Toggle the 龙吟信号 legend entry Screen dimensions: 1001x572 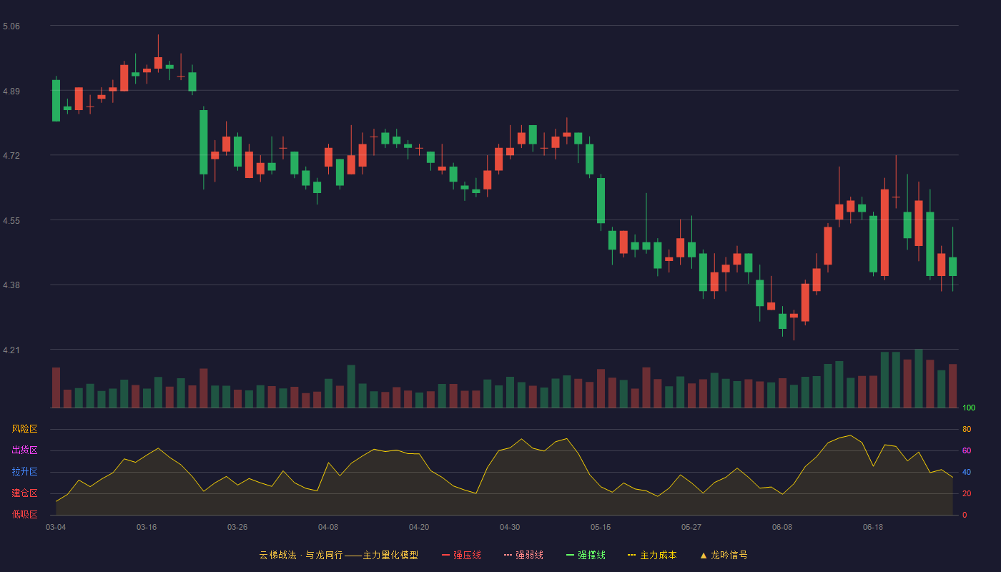[x=724, y=555]
